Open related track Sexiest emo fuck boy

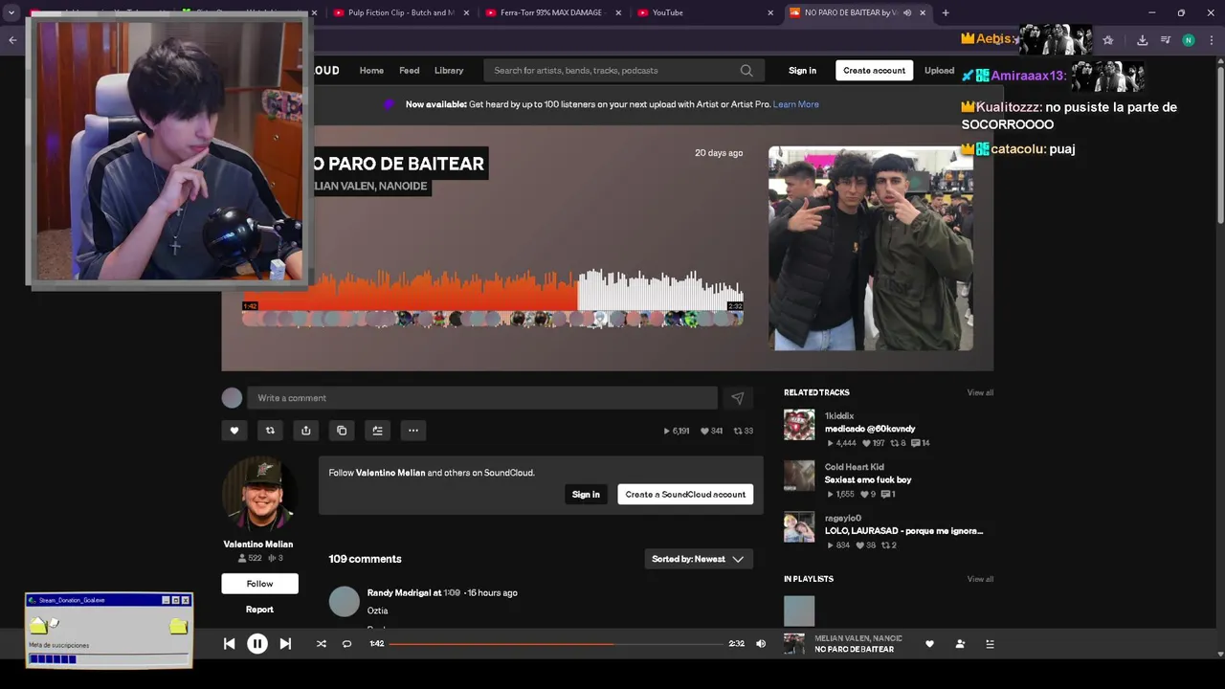pyautogui.click(x=868, y=480)
